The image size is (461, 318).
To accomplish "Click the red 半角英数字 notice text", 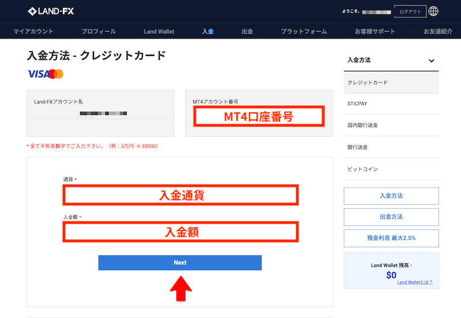I will 92,146.
